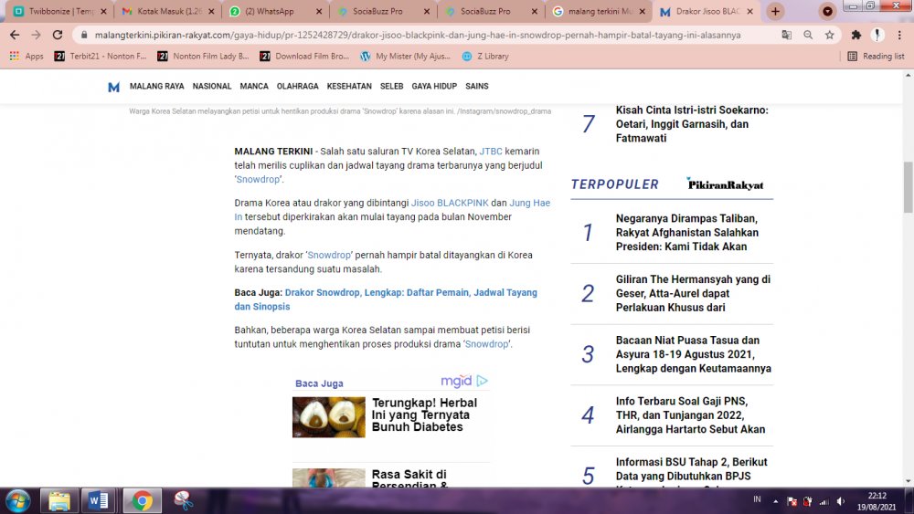Open the Windows Start menu
This screenshot has width=914, height=514.
pyautogui.click(x=17, y=501)
